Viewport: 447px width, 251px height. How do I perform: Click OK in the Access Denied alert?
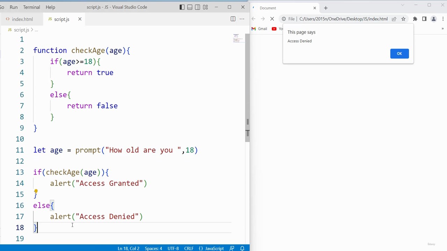pyautogui.click(x=400, y=53)
